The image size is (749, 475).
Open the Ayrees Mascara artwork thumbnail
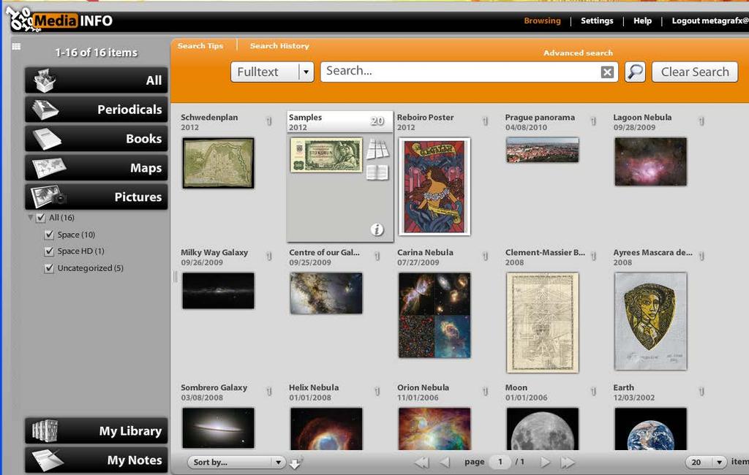tap(650, 322)
